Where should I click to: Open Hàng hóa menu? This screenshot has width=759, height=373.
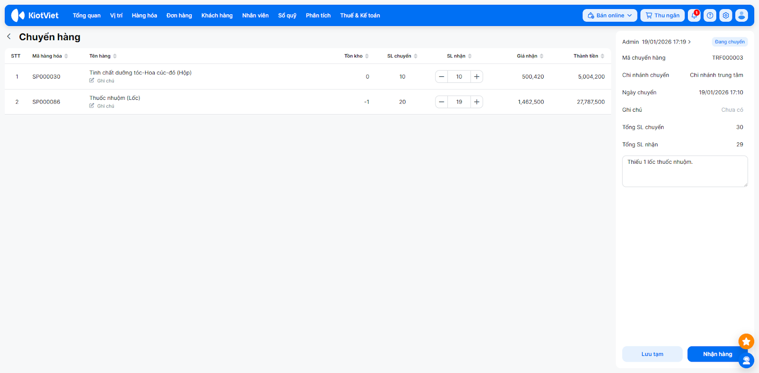(x=144, y=15)
